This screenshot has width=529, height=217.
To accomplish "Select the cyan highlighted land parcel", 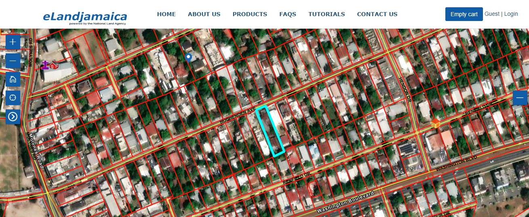I will click(270, 131).
